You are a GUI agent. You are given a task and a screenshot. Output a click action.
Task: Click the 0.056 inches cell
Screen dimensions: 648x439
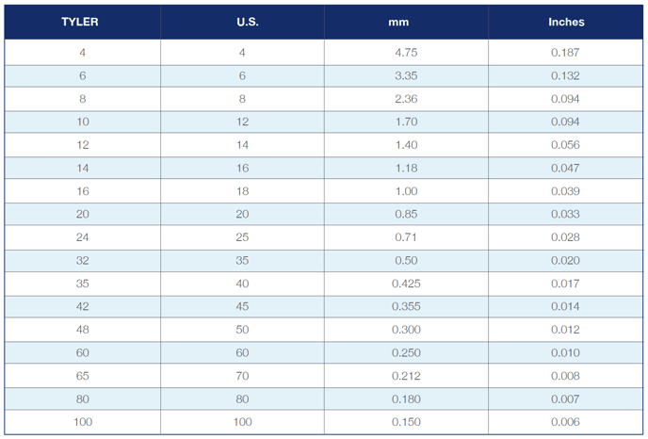click(x=566, y=145)
